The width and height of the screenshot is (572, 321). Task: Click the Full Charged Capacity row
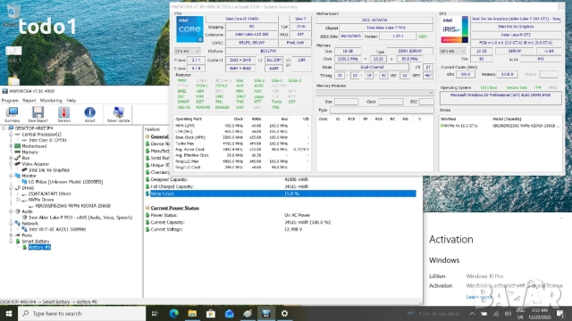point(281,186)
